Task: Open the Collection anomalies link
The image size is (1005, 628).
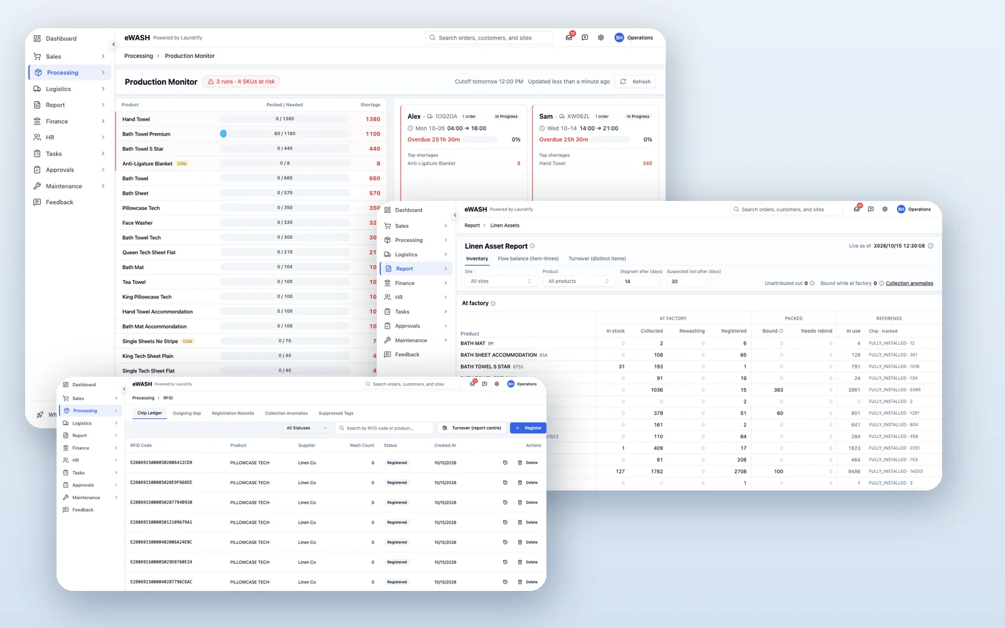Action: pyautogui.click(x=910, y=283)
